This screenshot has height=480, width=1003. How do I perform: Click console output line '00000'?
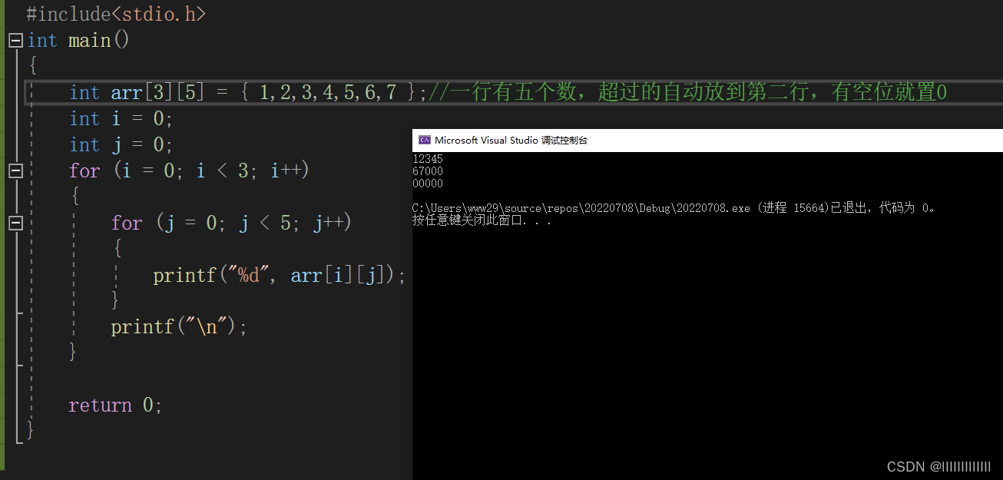click(428, 184)
